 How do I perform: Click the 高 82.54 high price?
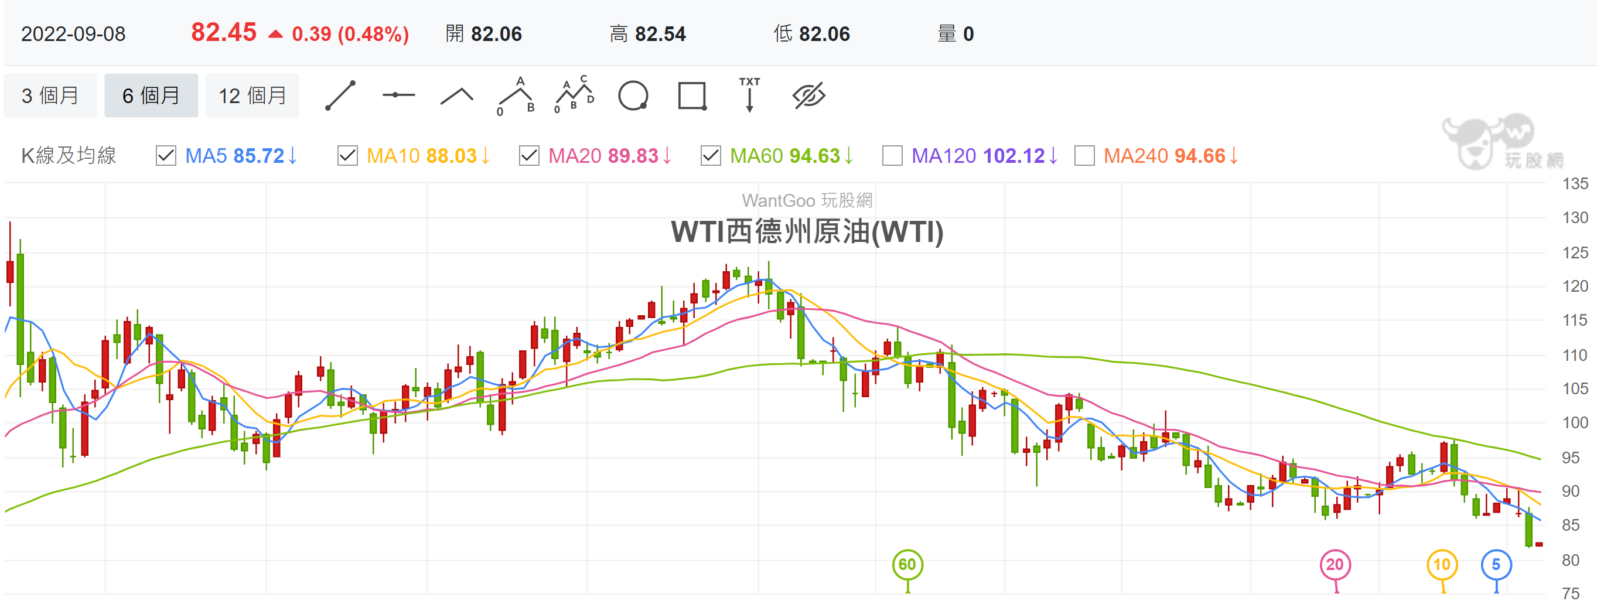click(648, 34)
